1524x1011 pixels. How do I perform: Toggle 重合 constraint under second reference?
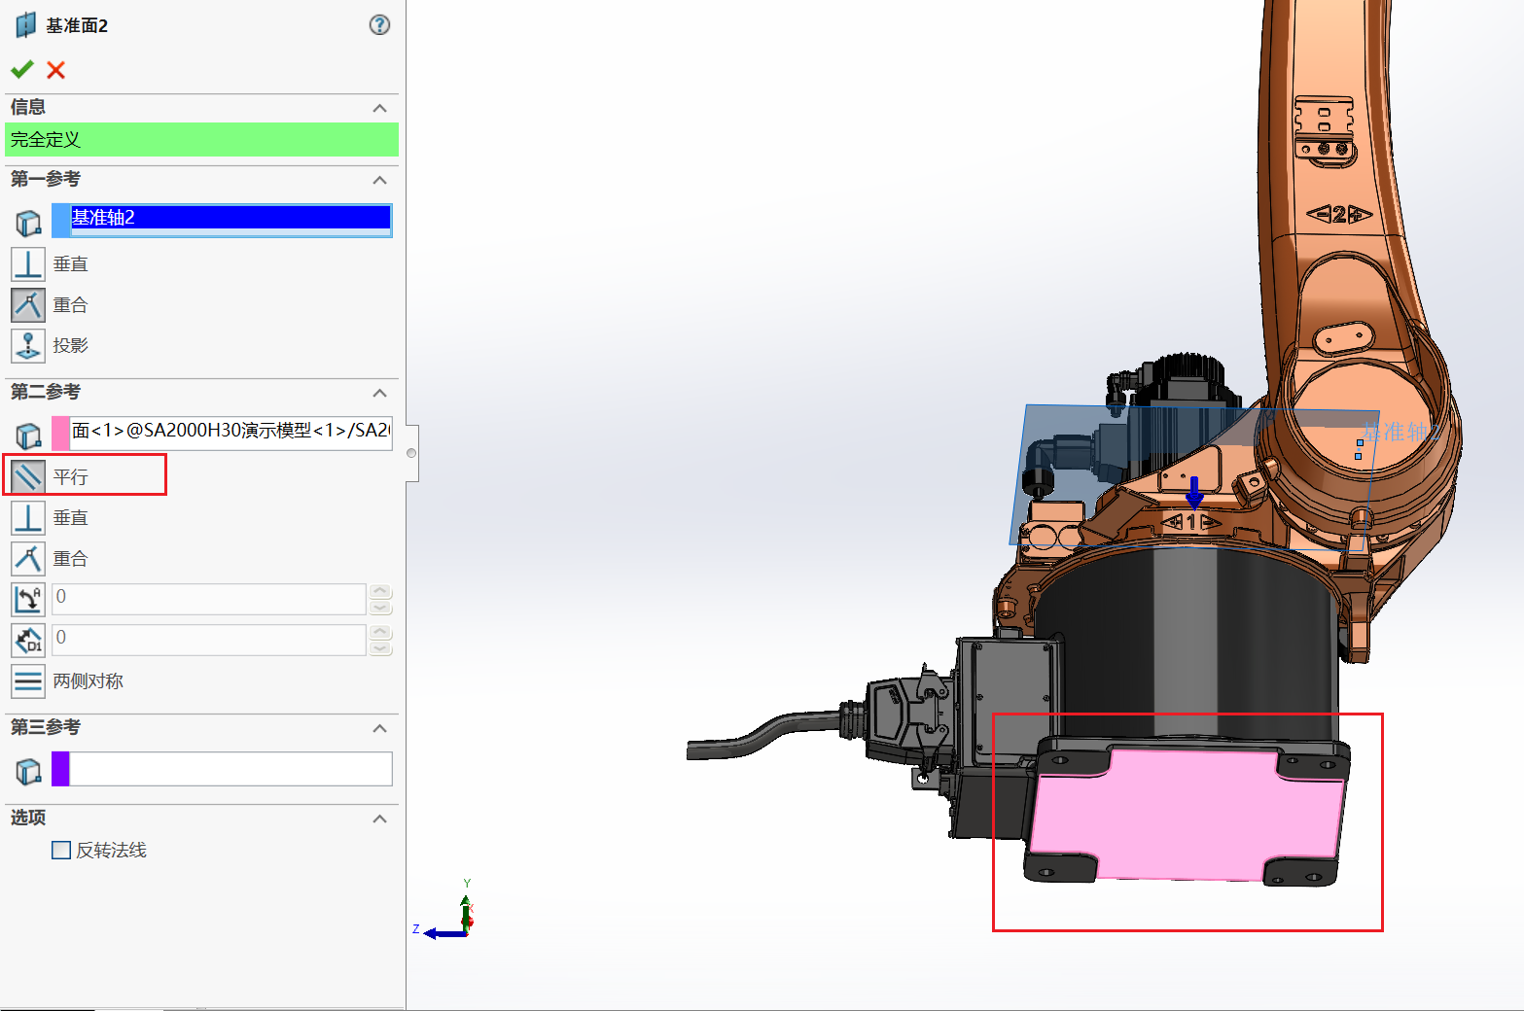point(28,559)
